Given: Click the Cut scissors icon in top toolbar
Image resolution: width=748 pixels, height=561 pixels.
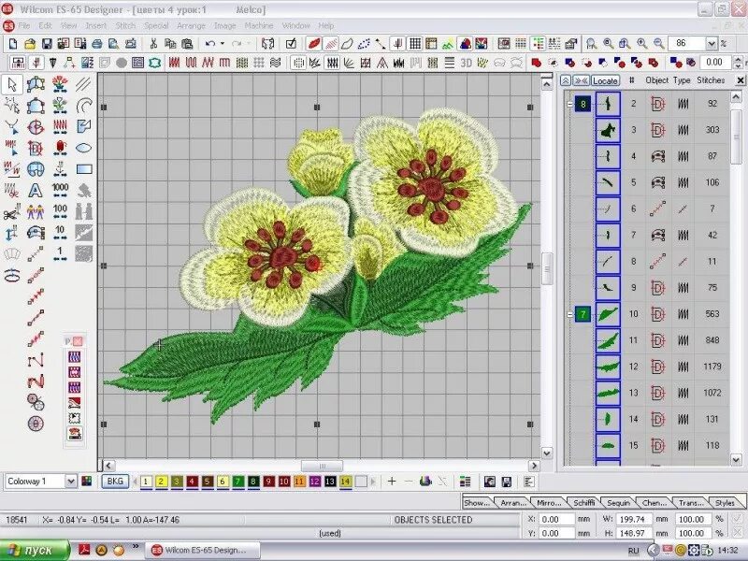Looking at the screenshot, I should pos(153,44).
